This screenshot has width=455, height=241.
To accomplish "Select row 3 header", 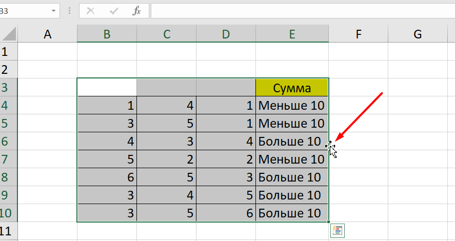I will (8, 87).
